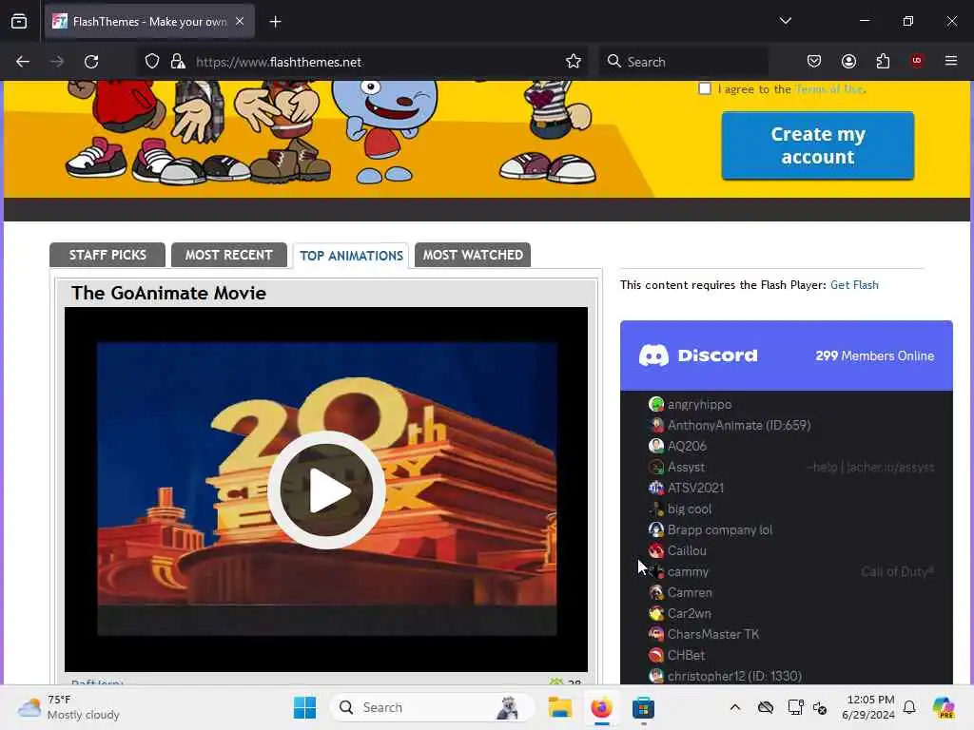Screen dimensions: 974x730
Task: Open the notifications bell icon
Action: click(x=909, y=707)
